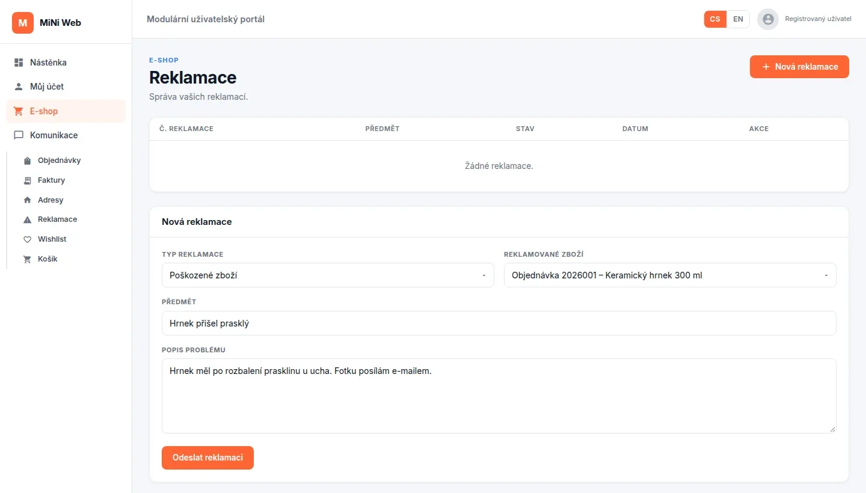
Task: Open Reklamace submenu item
Action: [71, 219]
